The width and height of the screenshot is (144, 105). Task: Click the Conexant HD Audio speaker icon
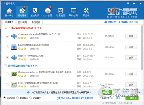coord(14,36)
